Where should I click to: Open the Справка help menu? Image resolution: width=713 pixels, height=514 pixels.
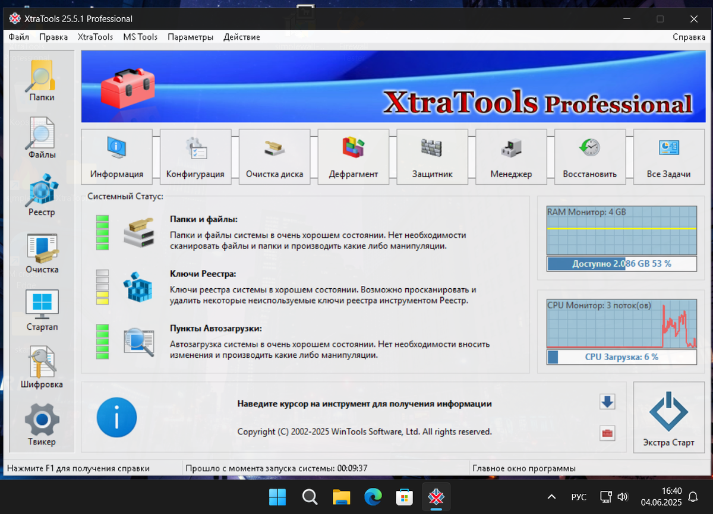pos(689,37)
